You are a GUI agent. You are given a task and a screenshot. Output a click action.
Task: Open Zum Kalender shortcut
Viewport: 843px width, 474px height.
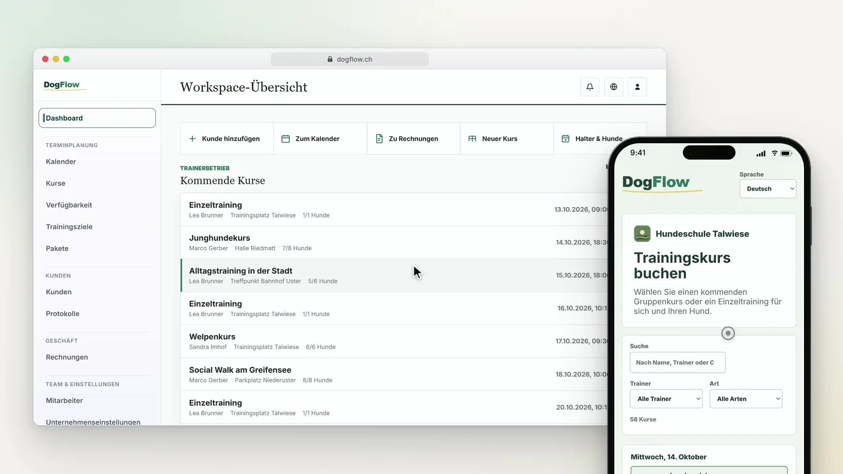(320, 139)
